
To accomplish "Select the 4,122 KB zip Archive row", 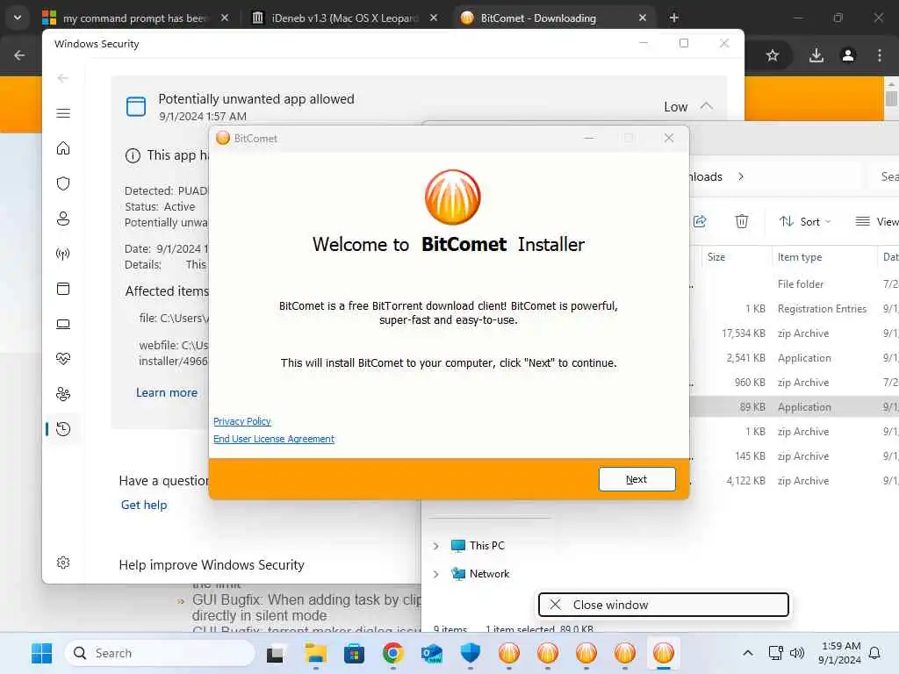I will click(x=794, y=481).
